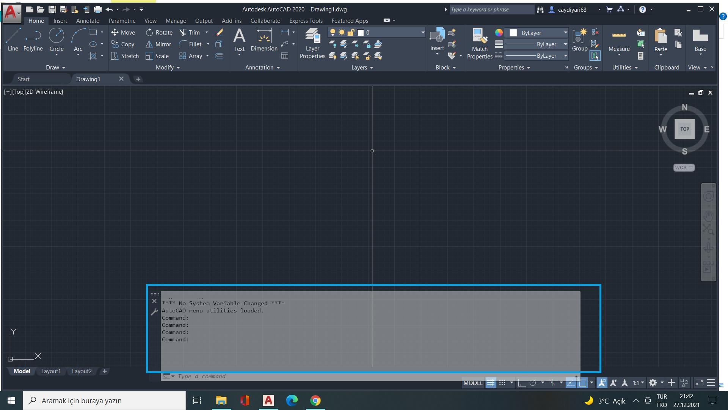
Task: Toggle Clean Screen mode
Action: click(699, 383)
